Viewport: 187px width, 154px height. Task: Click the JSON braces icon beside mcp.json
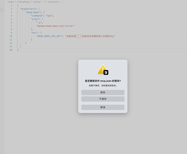(45, 2)
